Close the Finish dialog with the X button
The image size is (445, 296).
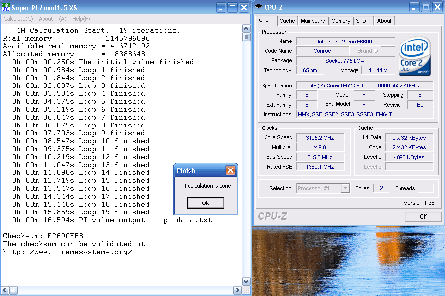tap(230, 170)
